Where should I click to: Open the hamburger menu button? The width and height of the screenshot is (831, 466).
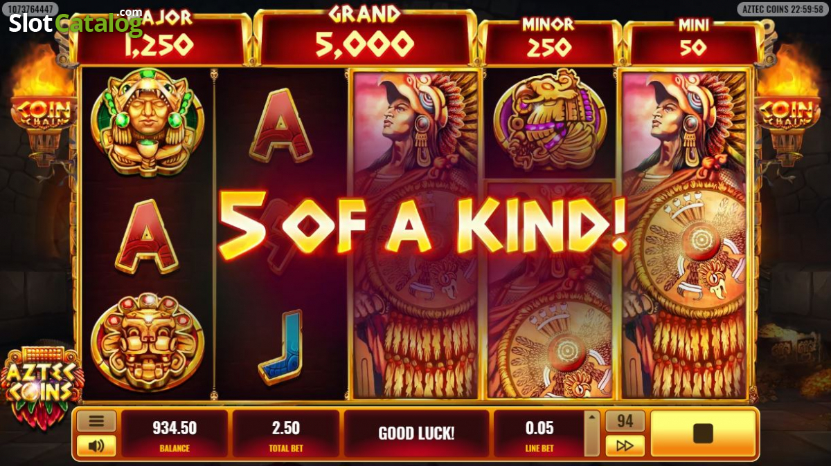coord(96,420)
